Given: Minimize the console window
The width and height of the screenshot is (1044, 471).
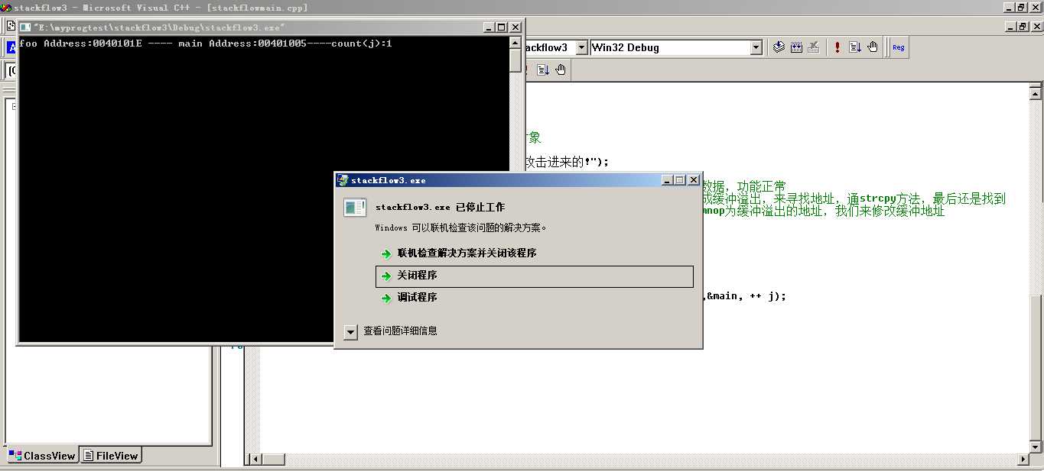Looking at the screenshot, I should pyautogui.click(x=489, y=27).
